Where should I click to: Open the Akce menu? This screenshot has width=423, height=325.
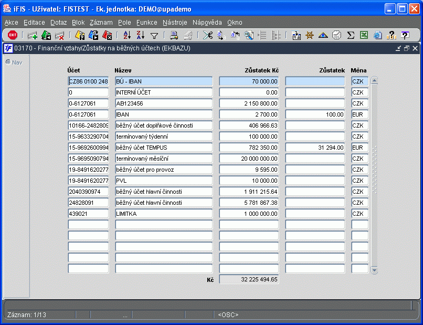[12, 23]
